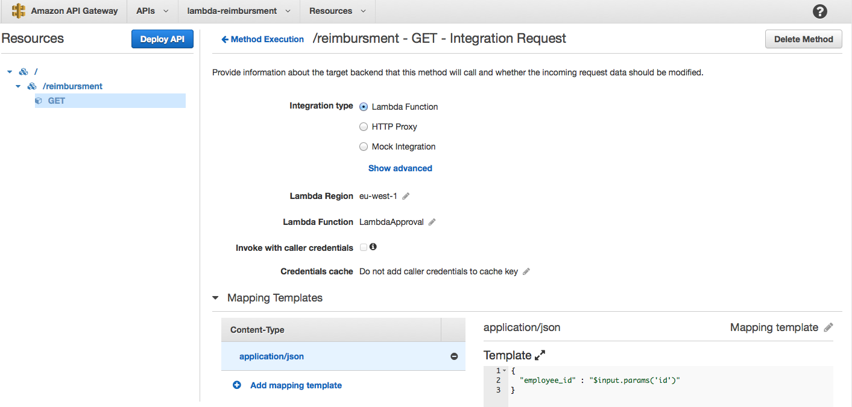Image resolution: width=852 pixels, height=407 pixels.
Task: Collapse the Mapping Templates section
Action: click(215, 297)
